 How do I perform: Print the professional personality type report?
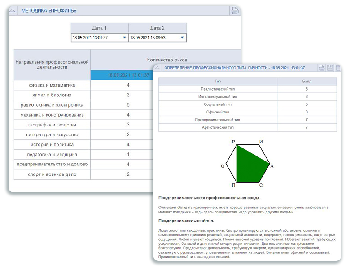(x=321, y=68)
